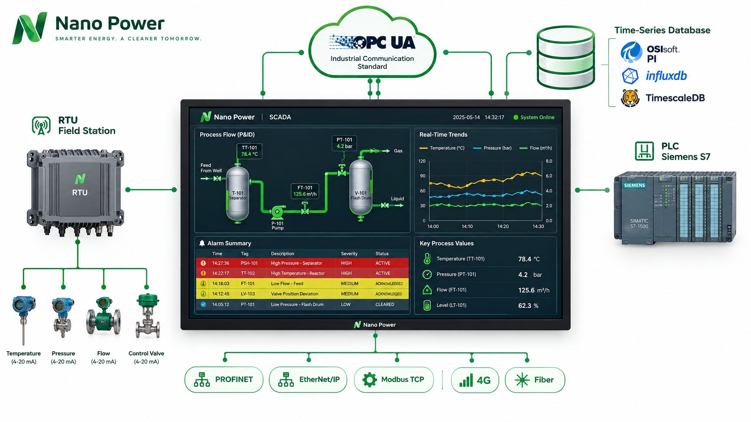Click the Severity column header in Alarm Summary

click(349, 253)
